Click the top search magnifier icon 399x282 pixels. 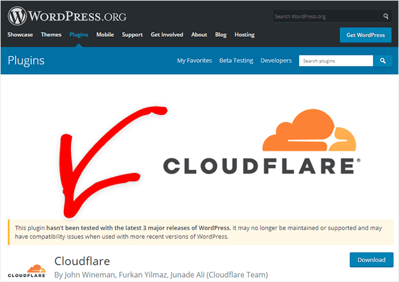(x=386, y=16)
